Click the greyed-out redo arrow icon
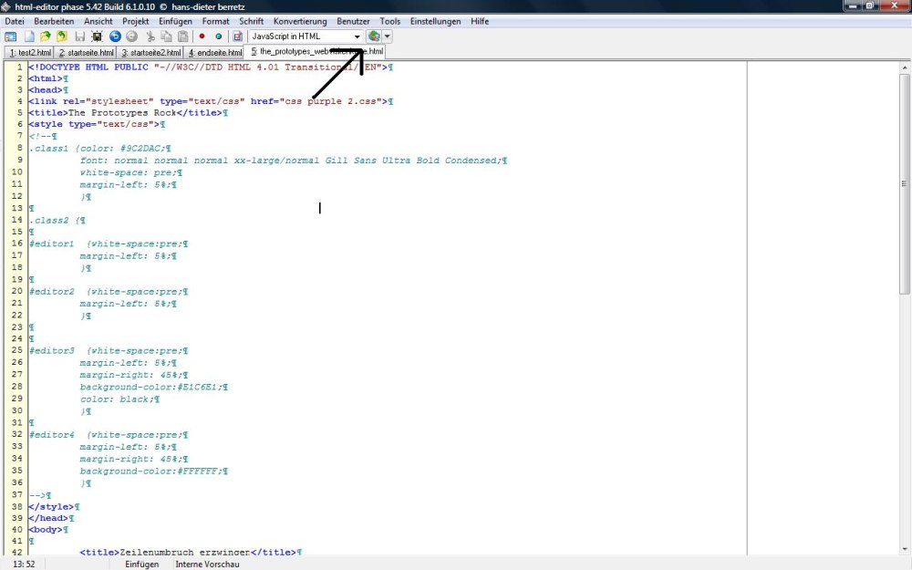The width and height of the screenshot is (912, 570). (132, 36)
